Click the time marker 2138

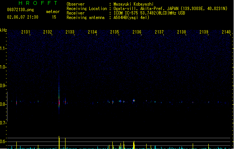pos(182,32)
